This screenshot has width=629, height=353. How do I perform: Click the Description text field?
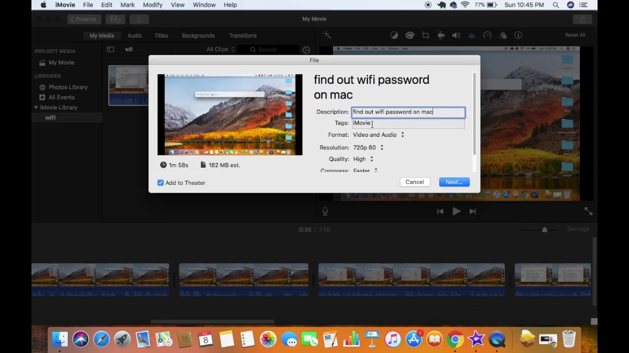[x=408, y=112]
